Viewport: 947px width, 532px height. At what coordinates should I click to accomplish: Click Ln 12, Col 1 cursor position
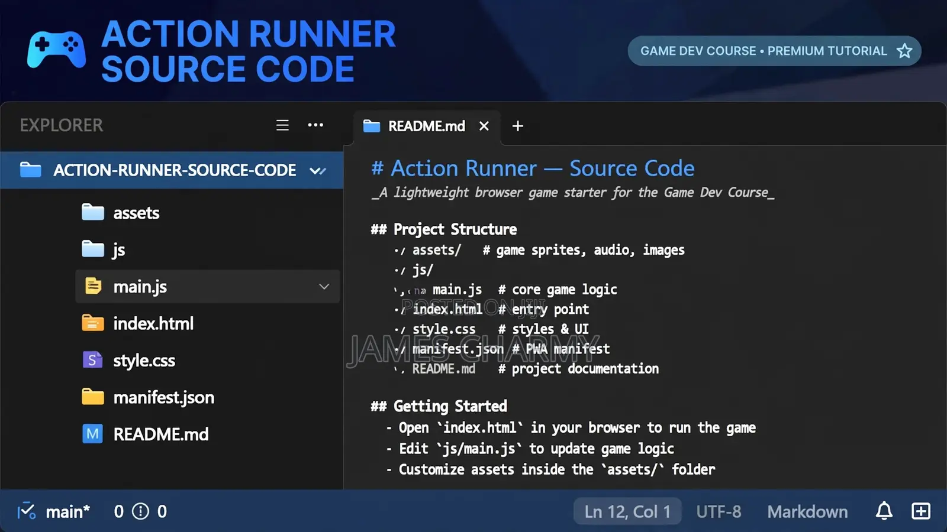tap(627, 511)
